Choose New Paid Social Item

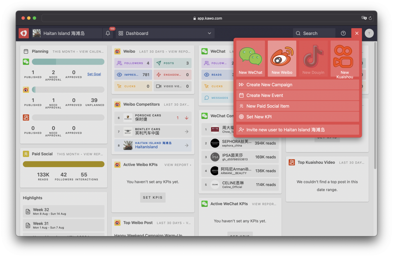pos(268,106)
